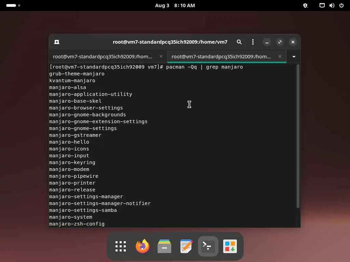Open the Text Editor from the dock

coord(186,246)
